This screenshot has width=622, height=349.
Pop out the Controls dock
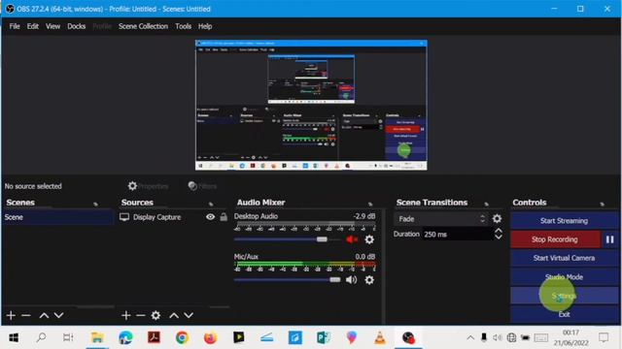pyautogui.click(x=603, y=204)
